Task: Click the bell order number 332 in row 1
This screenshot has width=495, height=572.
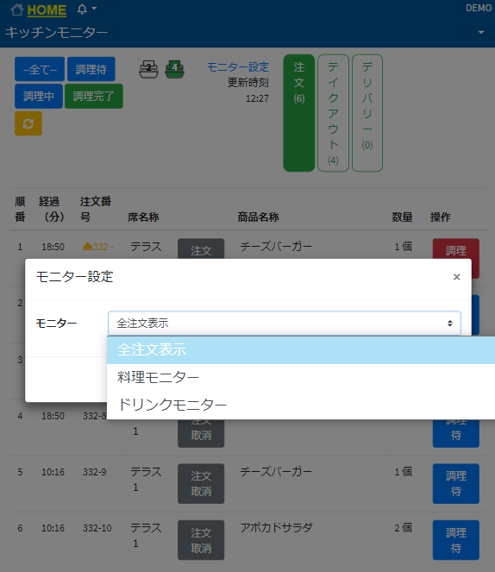Action: [98, 247]
